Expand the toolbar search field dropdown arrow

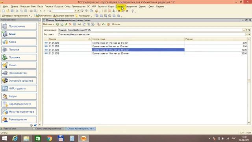click(75, 11)
